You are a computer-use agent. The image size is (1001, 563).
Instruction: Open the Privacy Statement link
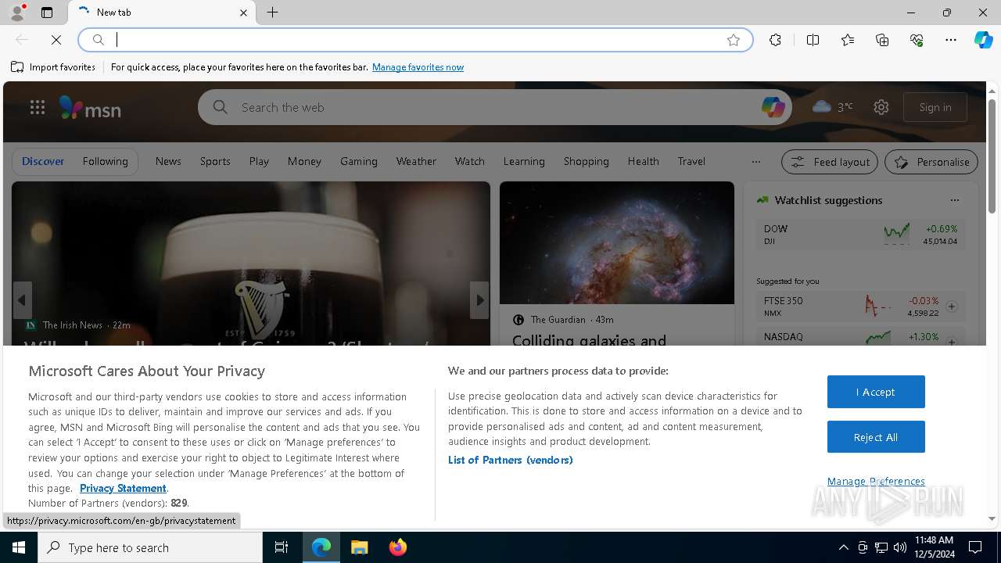(123, 488)
